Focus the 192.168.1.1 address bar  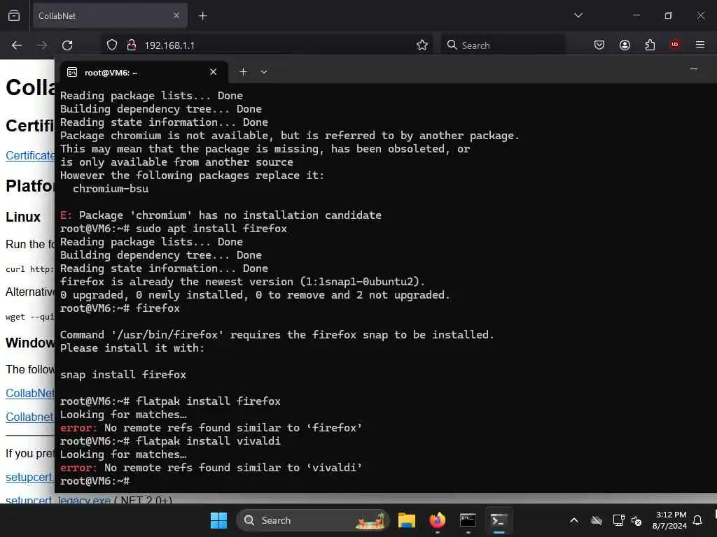[x=265, y=45]
